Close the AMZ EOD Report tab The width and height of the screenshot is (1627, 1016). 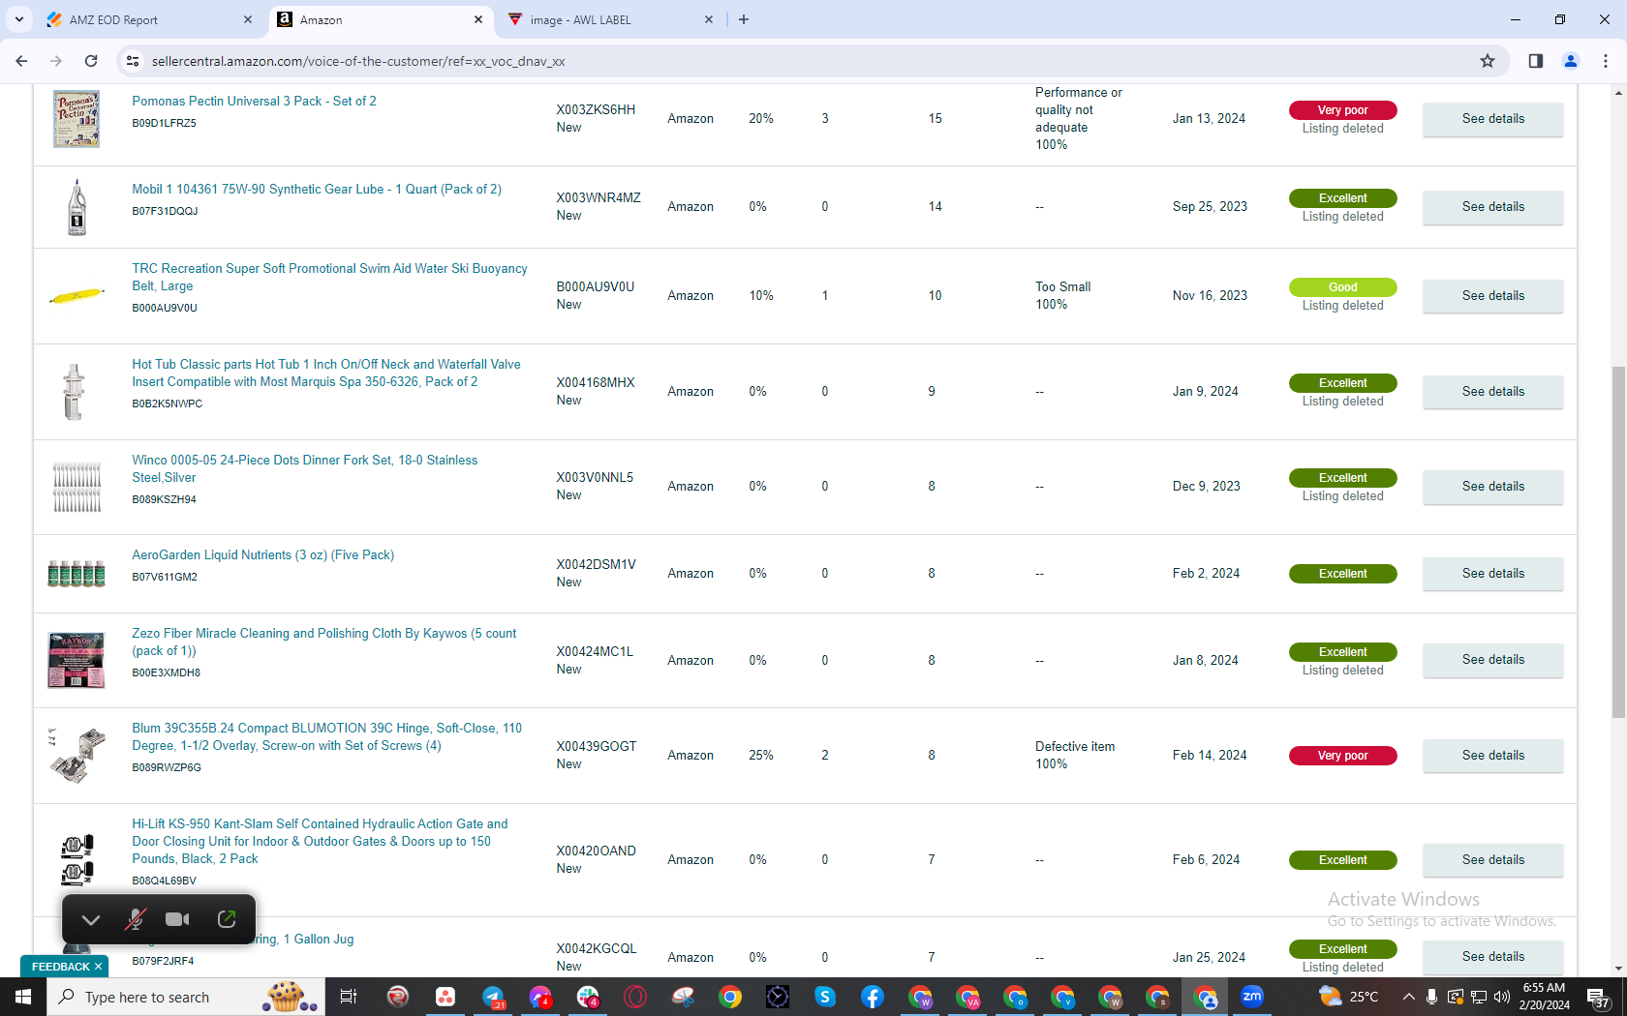pyautogui.click(x=248, y=19)
